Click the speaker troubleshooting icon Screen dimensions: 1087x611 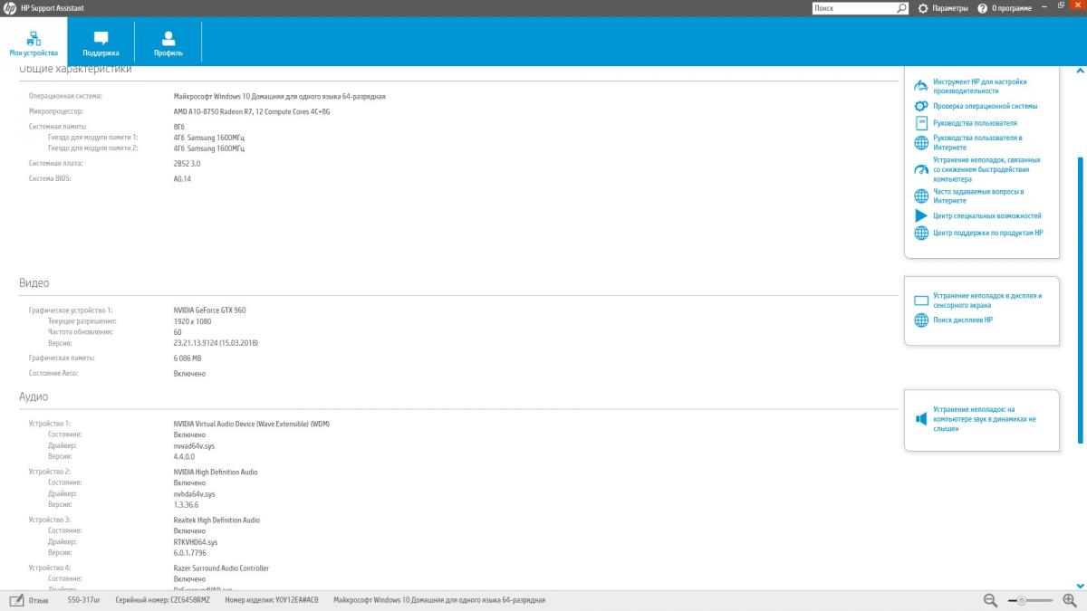point(920,418)
